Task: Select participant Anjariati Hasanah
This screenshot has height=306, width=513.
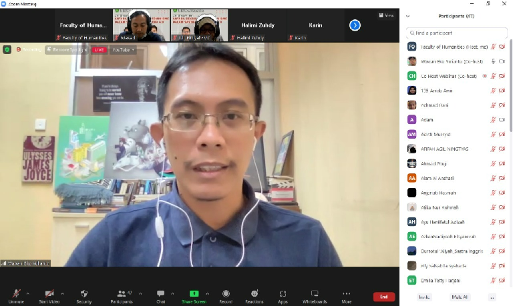Action: point(457,193)
